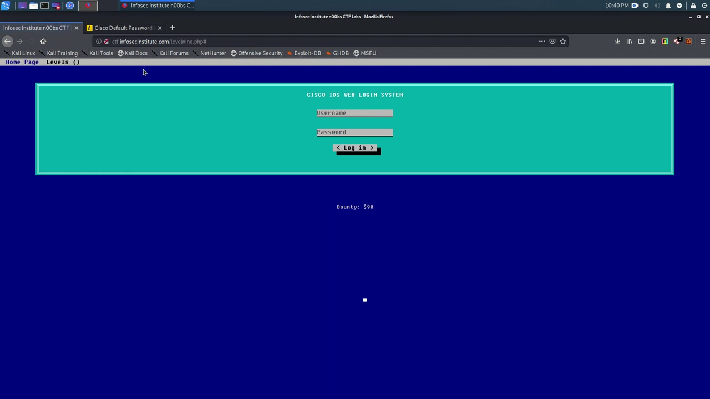Click the screen recorder launcher in the panel
The height and width of the screenshot is (399, 710).
(x=56, y=6)
